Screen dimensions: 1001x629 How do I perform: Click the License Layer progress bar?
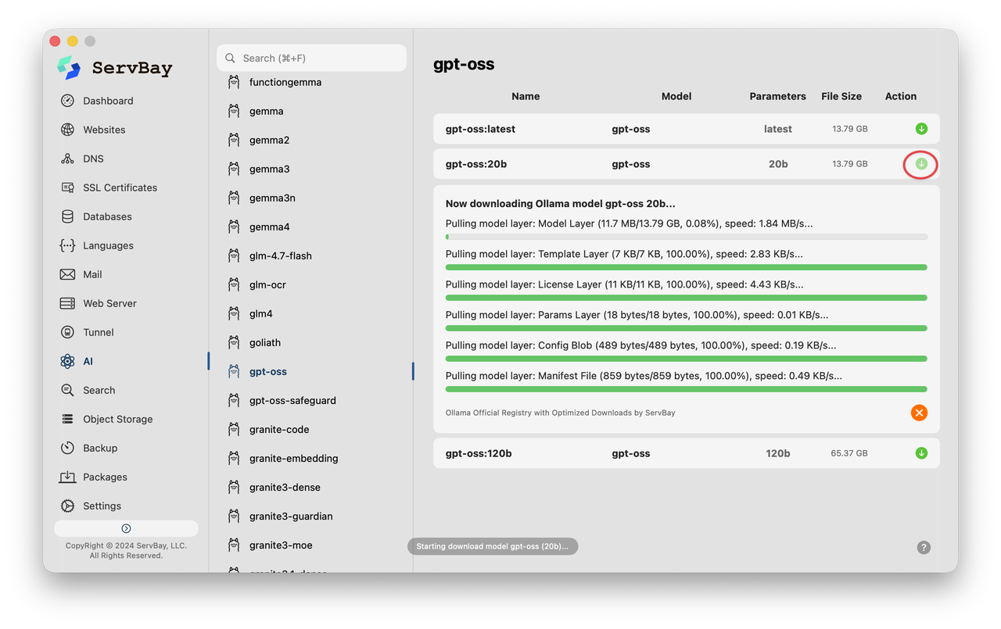click(x=687, y=298)
